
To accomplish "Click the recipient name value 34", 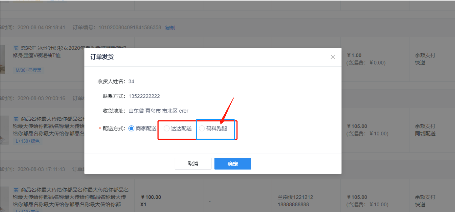I will pos(131,82).
